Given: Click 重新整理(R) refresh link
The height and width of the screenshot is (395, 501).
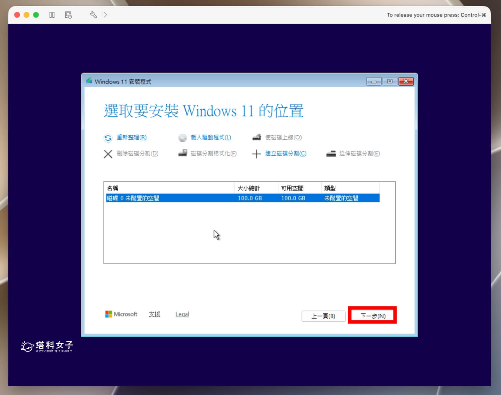Looking at the screenshot, I should click(x=132, y=137).
